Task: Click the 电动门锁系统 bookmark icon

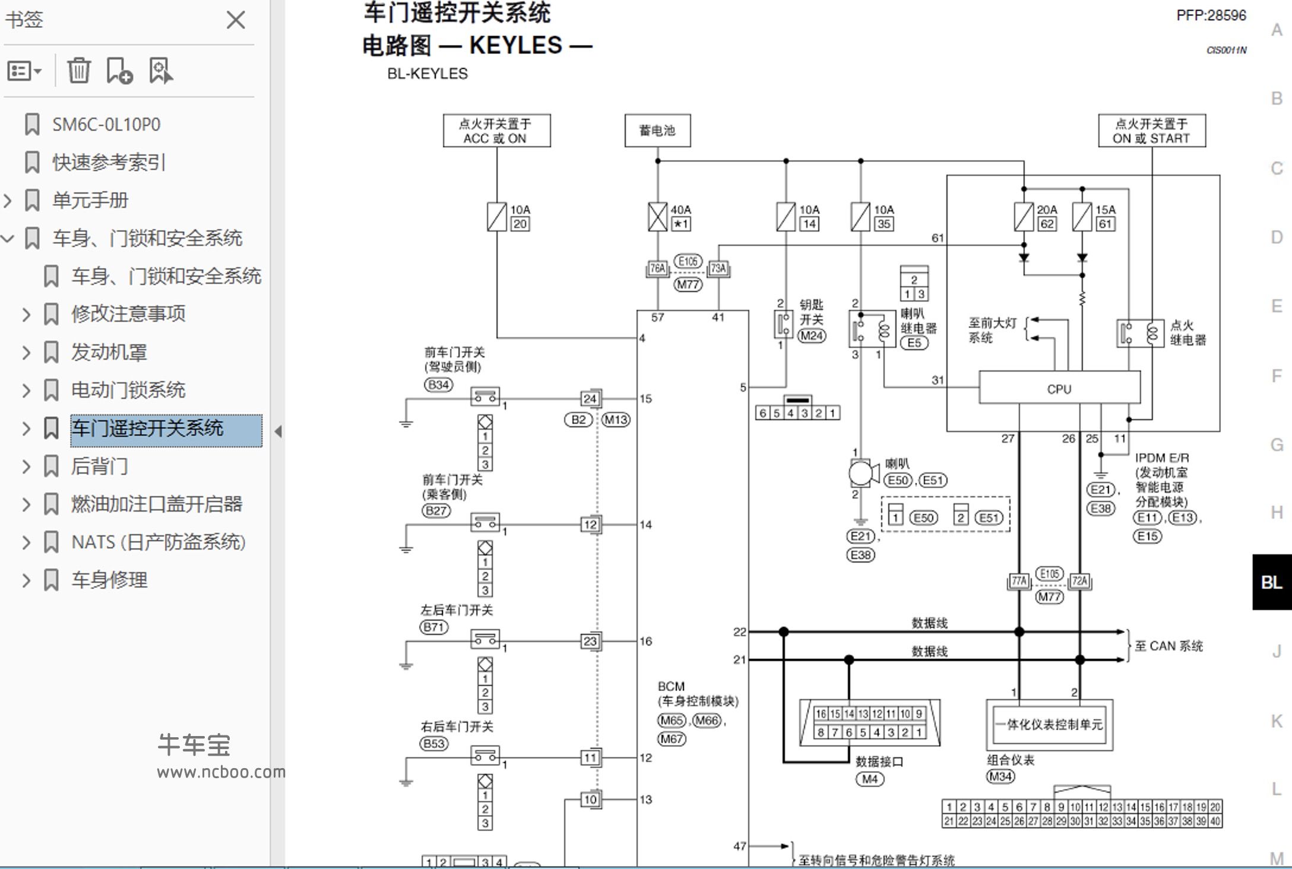Action: click(51, 391)
